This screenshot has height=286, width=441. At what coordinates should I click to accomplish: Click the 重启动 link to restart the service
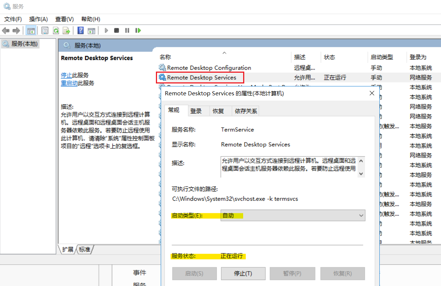click(x=69, y=83)
